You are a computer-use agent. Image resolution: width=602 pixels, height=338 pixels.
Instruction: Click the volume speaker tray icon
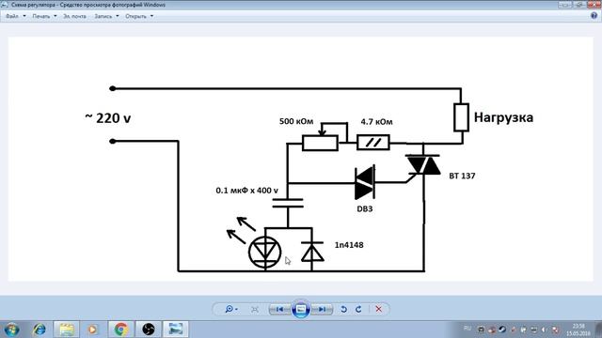(x=544, y=330)
